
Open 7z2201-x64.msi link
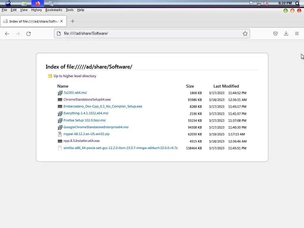pyautogui.click(x=75, y=93)
